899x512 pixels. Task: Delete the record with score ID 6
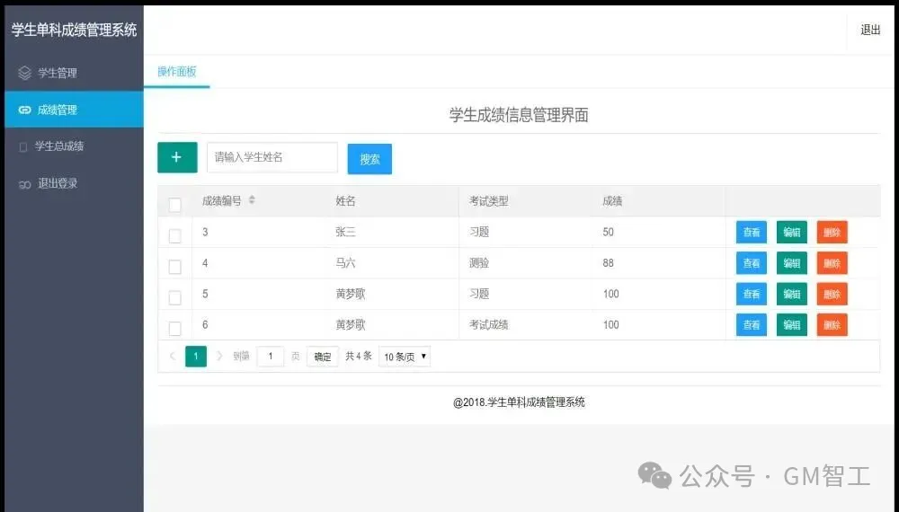click(832, 325)
